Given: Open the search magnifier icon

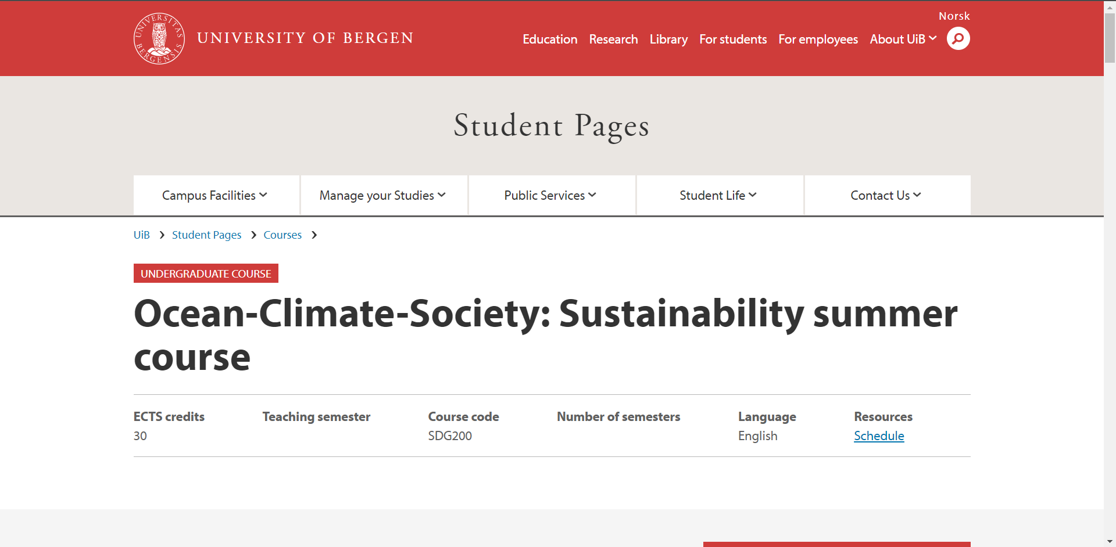Looking at the screenshot, I should point(958,38).
